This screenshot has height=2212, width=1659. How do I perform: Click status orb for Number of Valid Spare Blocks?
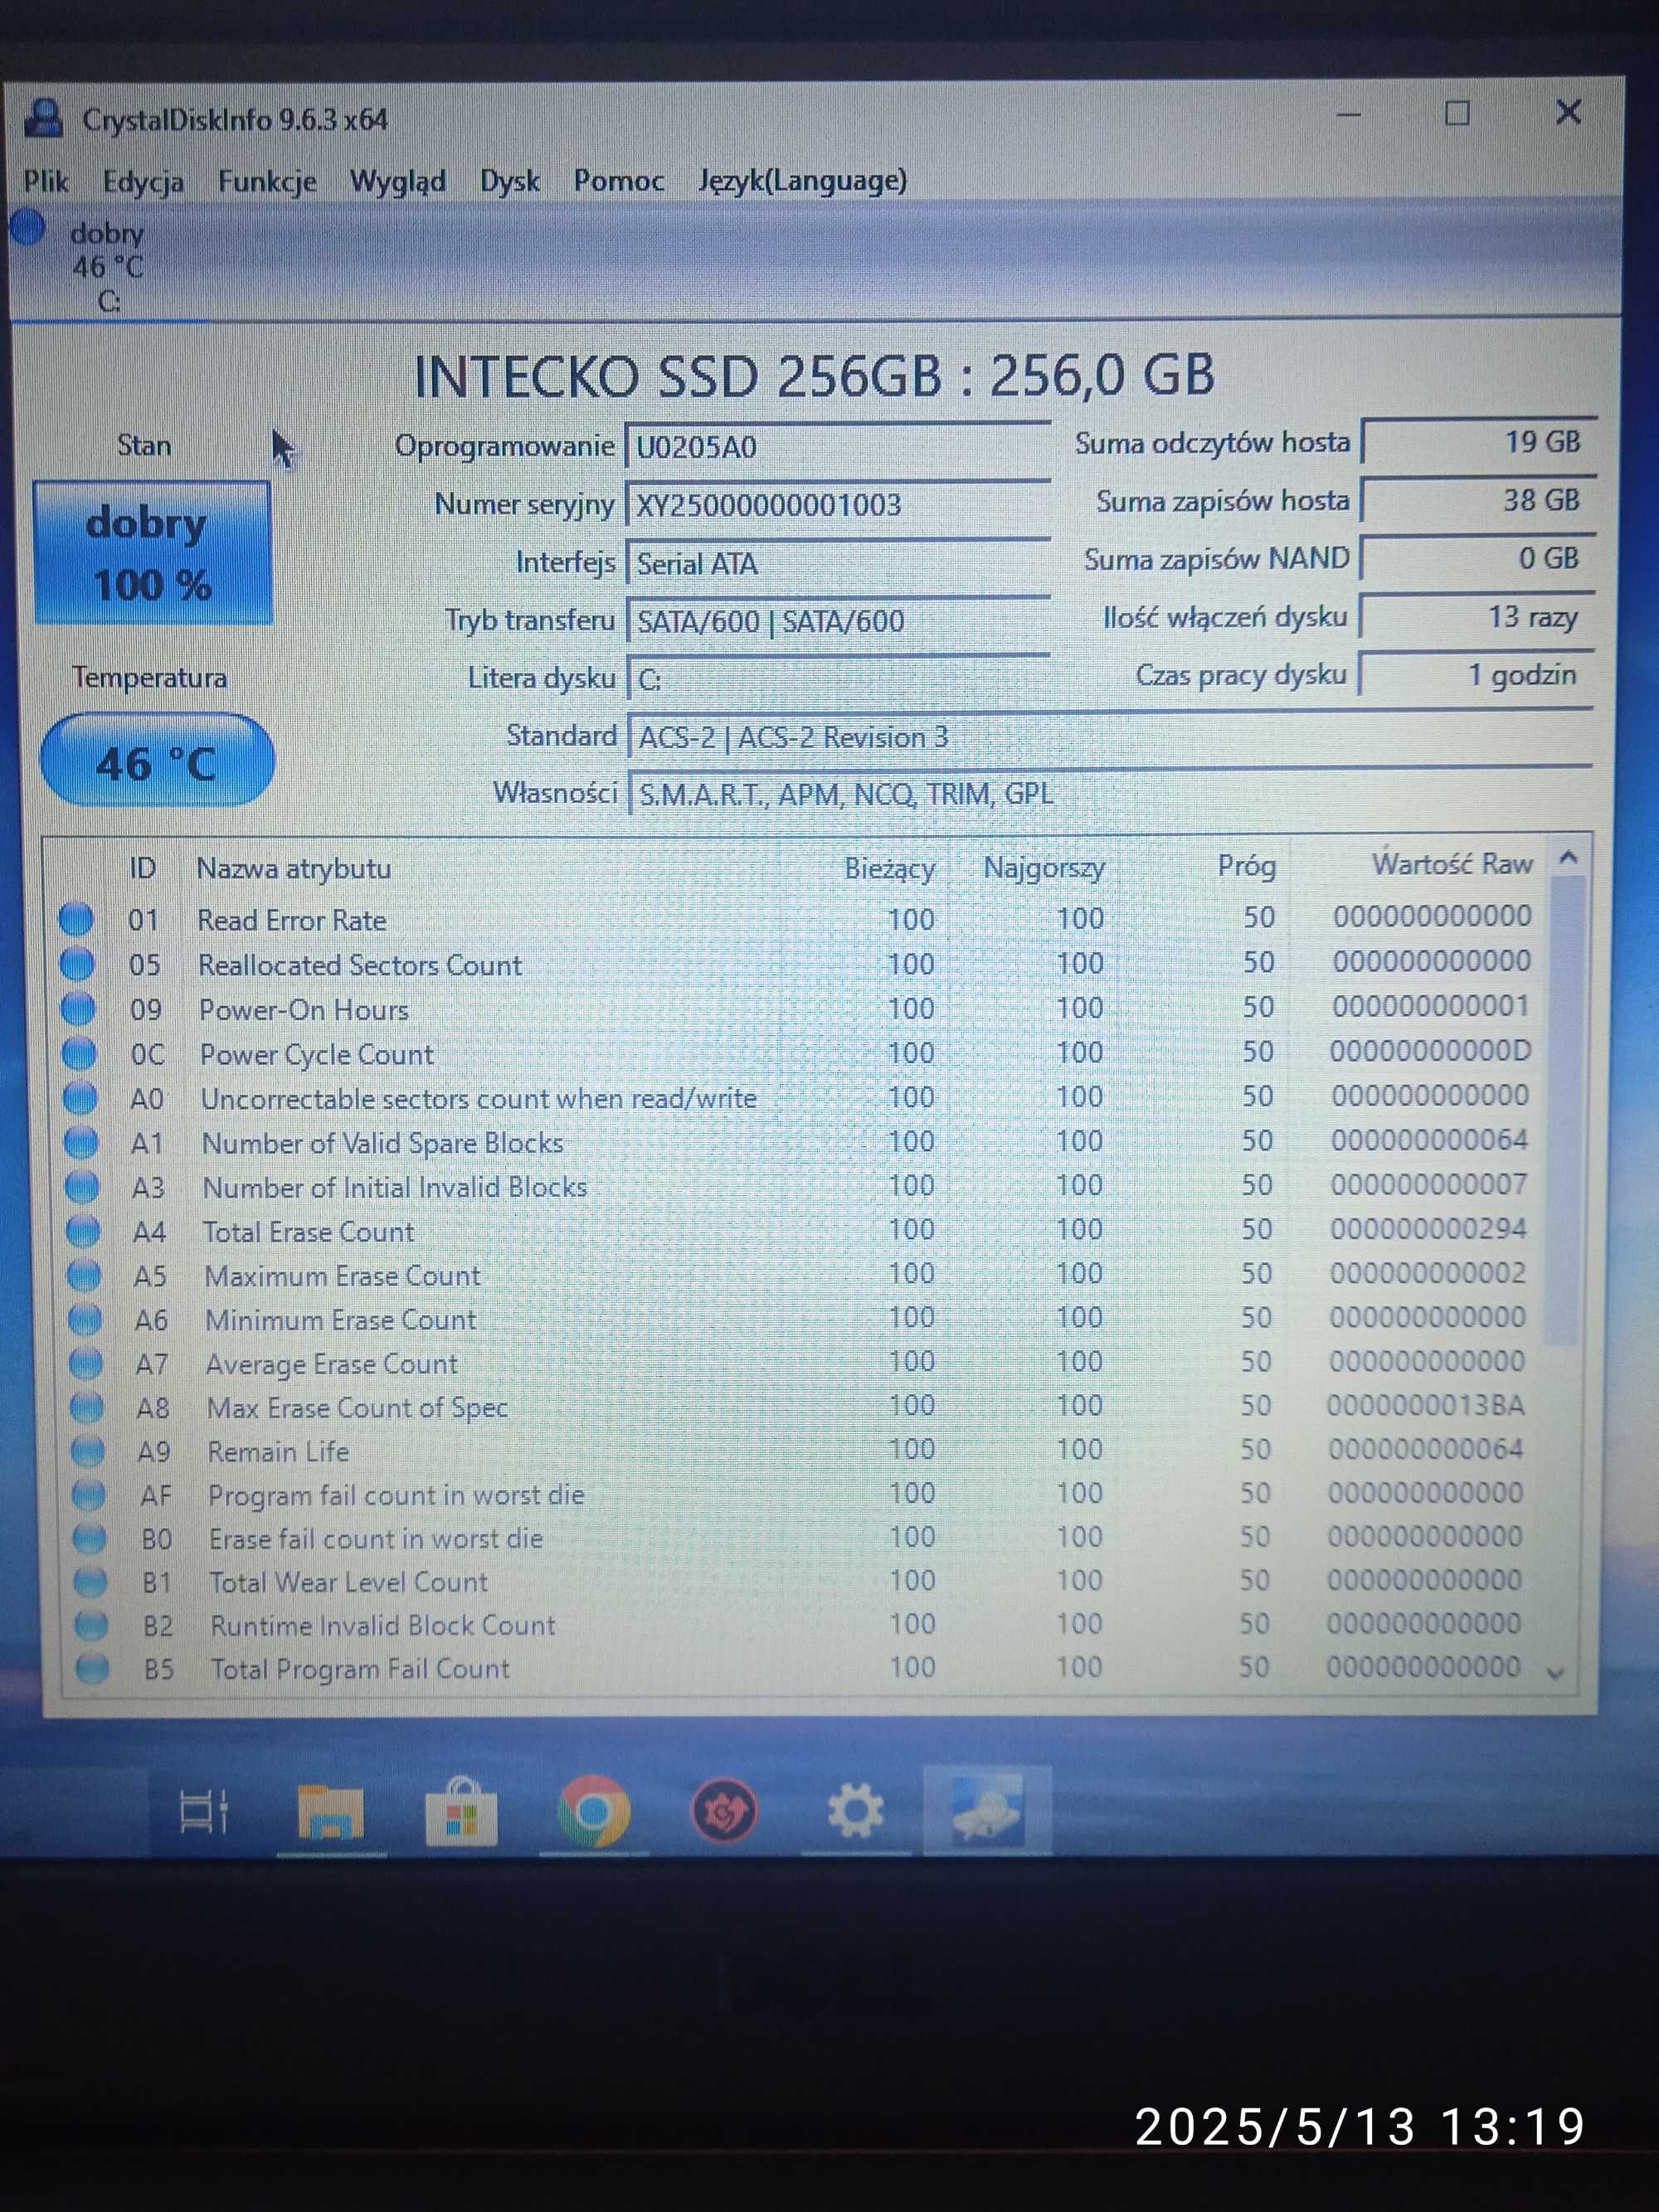tap(81, 1142)
